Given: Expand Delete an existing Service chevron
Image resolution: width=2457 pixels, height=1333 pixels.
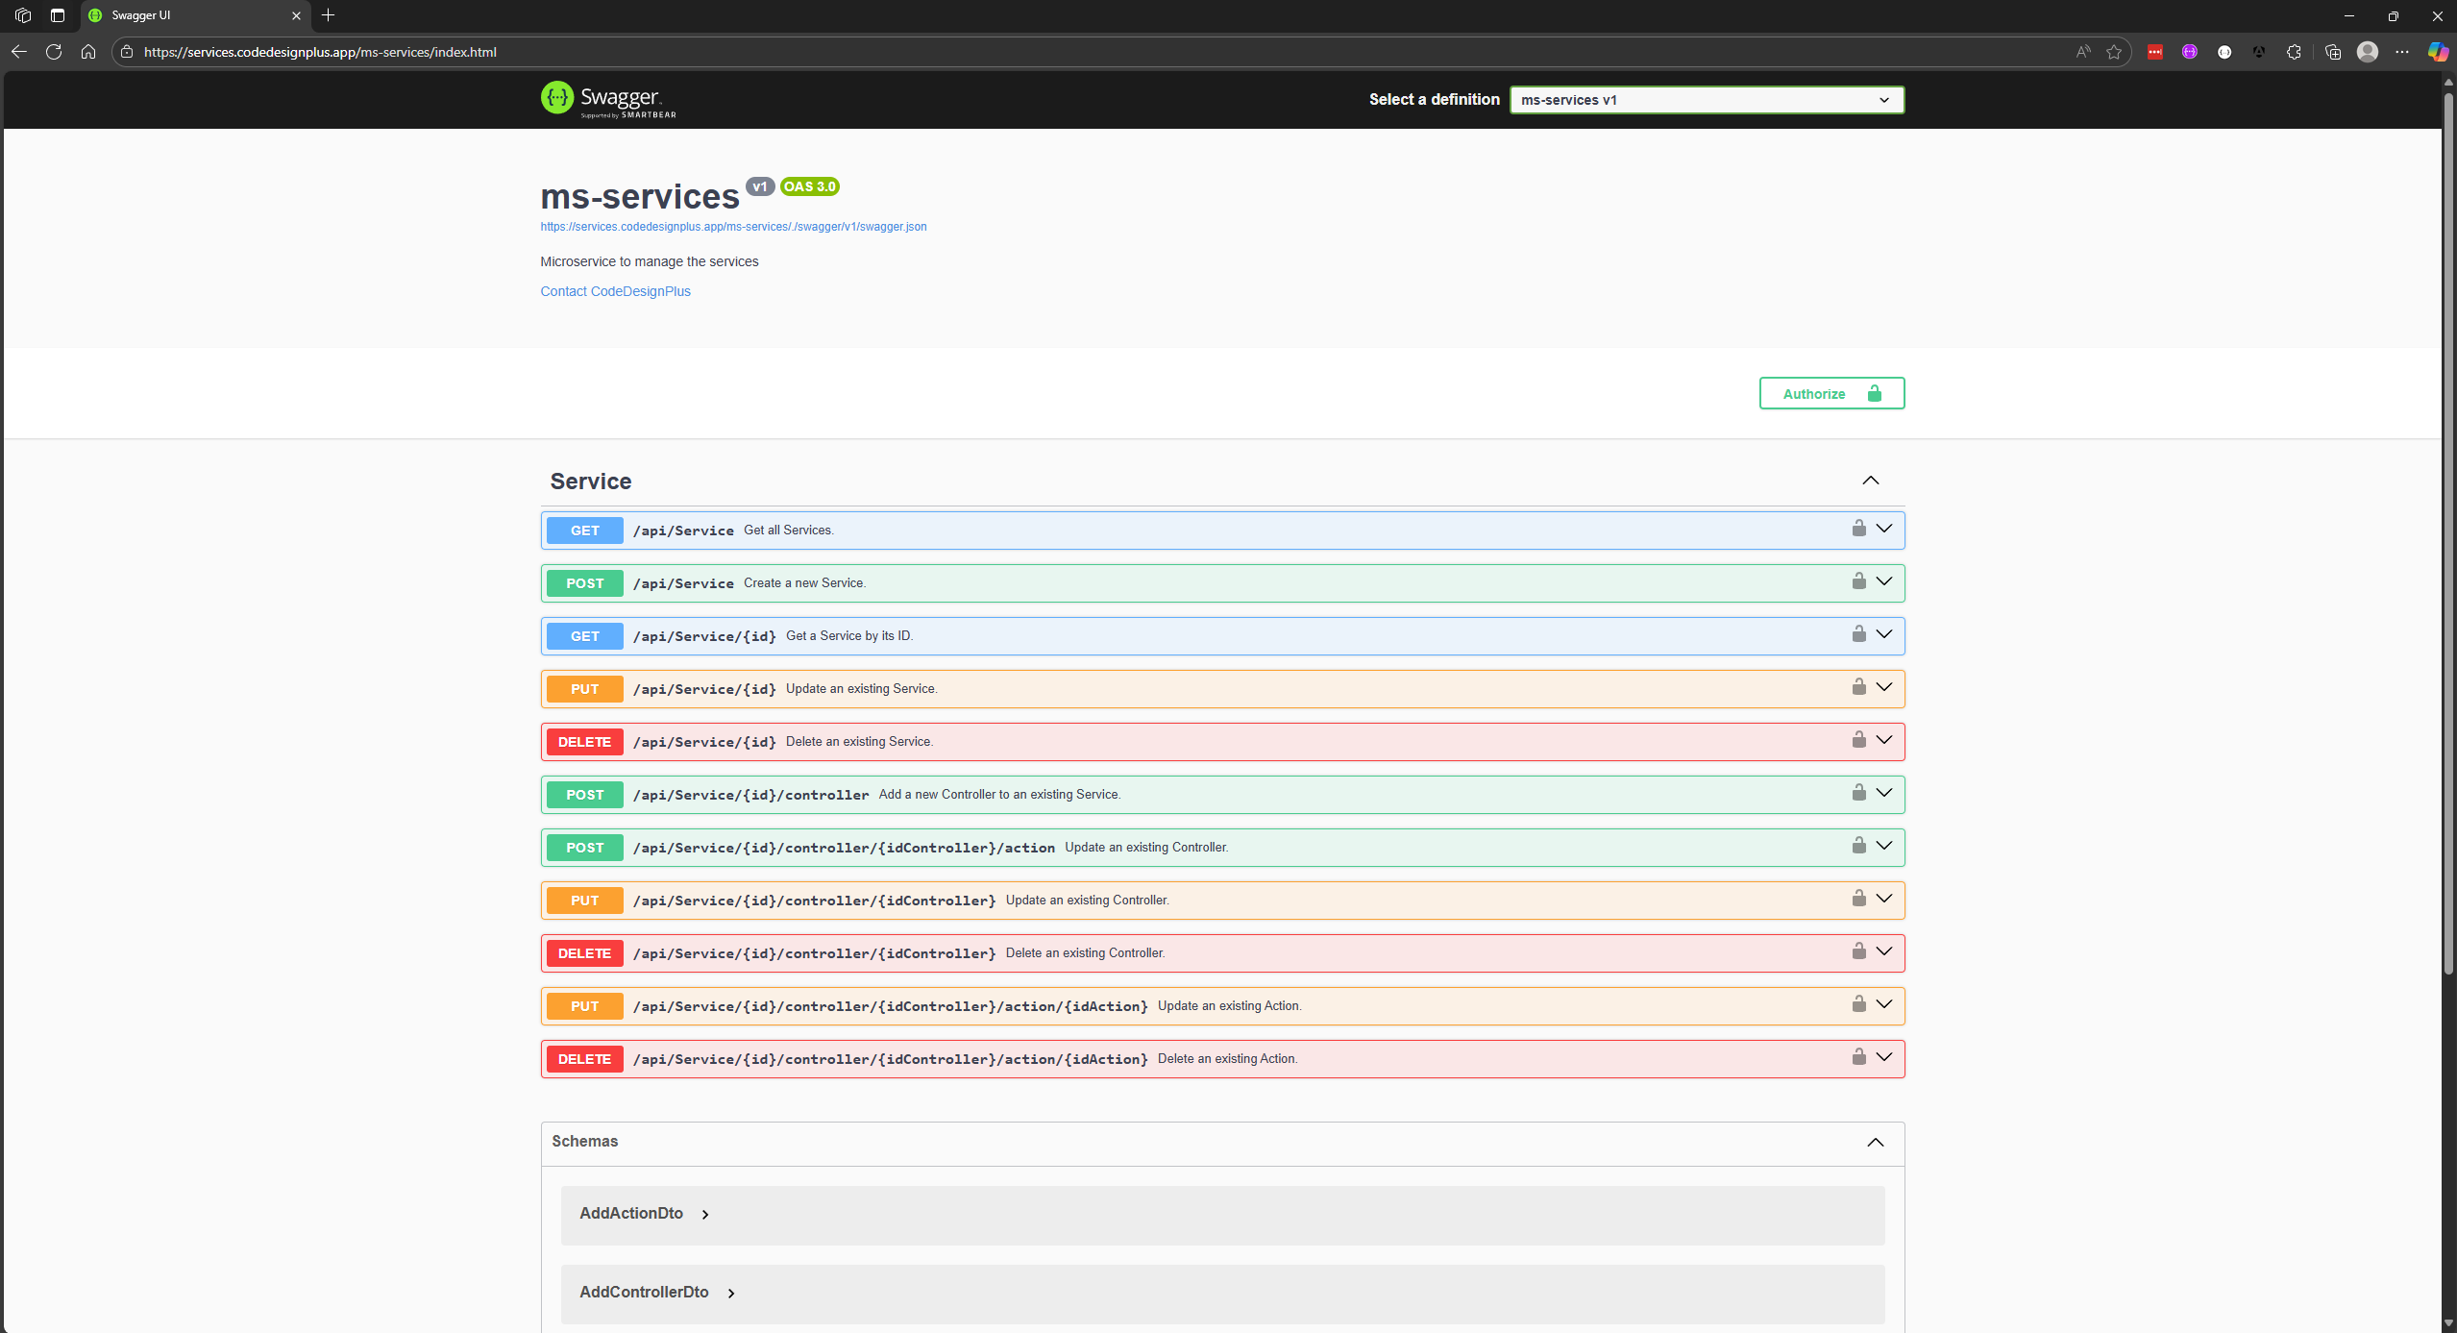Looking at the screenshot, I should (x=1884, y=740).
